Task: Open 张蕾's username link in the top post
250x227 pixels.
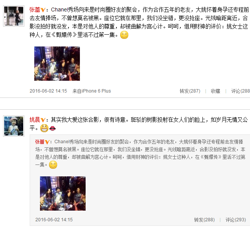Action: [35, 10]
